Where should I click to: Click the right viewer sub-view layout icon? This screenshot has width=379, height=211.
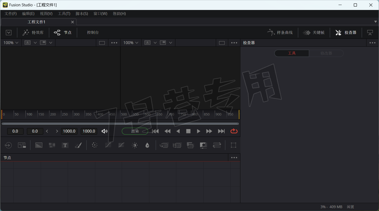[163, 43]
